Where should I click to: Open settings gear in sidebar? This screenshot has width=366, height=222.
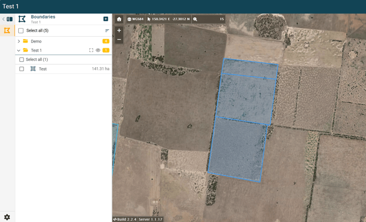pyautogui.click(x=7, y=217)
